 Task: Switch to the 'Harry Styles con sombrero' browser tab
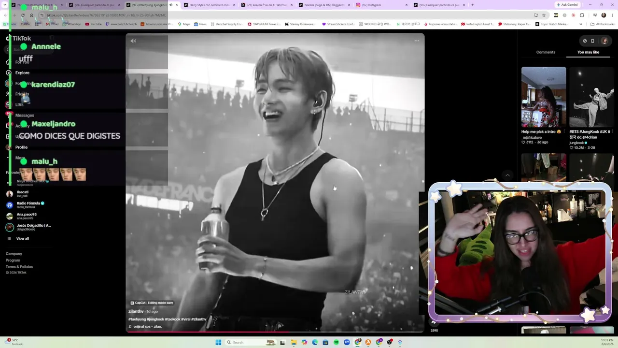point(210,5)
